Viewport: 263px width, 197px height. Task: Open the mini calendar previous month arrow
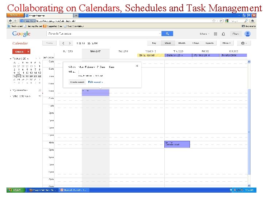pos(36,58)
